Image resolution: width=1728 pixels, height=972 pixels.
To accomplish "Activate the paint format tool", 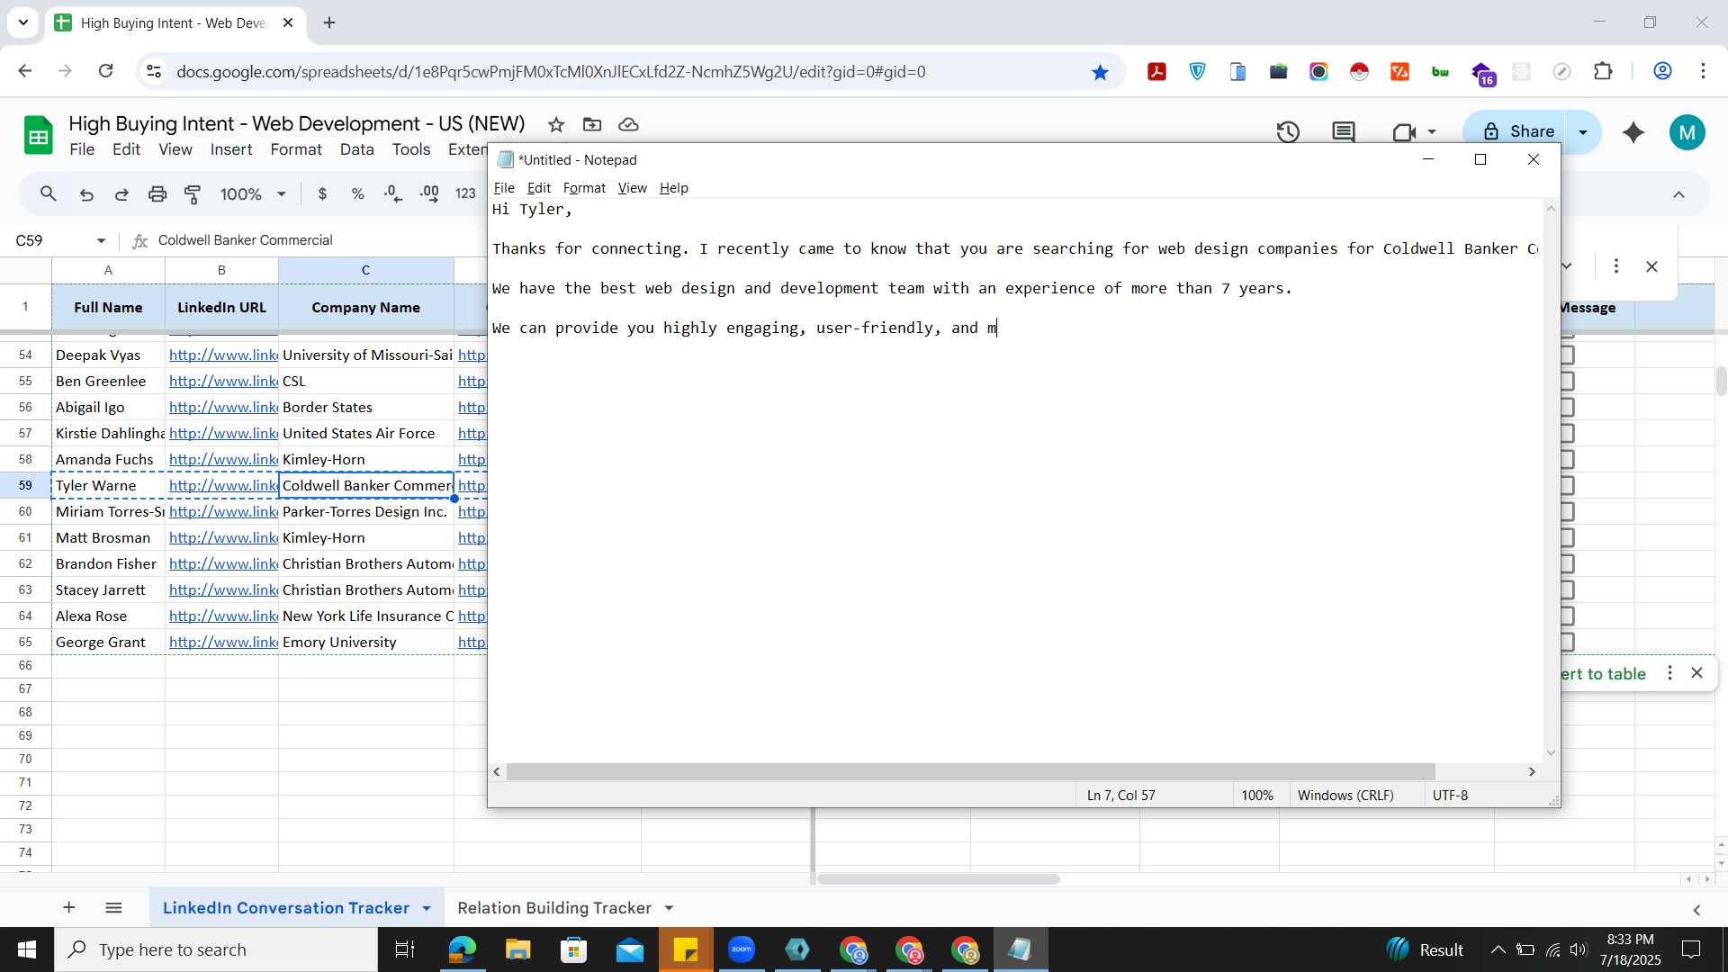I will pyautogui.click(x=193, y=193).
